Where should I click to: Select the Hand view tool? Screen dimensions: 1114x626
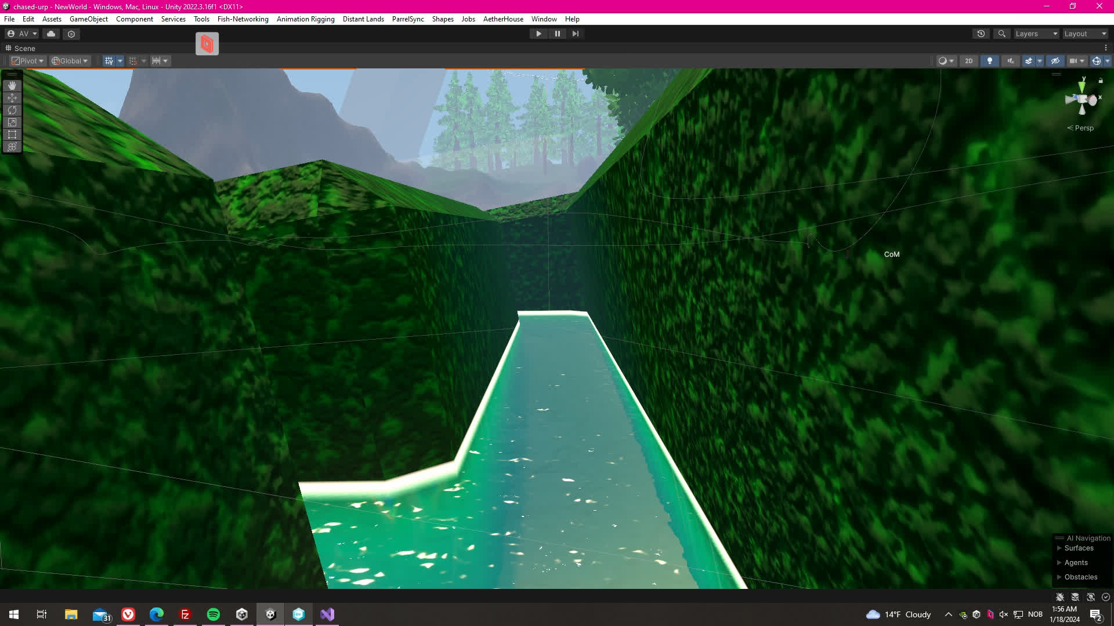click(12, 86)
